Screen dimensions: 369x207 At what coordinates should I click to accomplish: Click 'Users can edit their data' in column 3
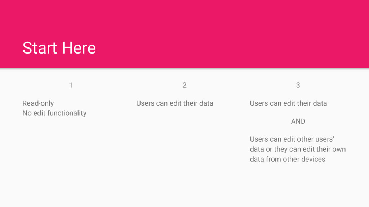coord(288,103)
